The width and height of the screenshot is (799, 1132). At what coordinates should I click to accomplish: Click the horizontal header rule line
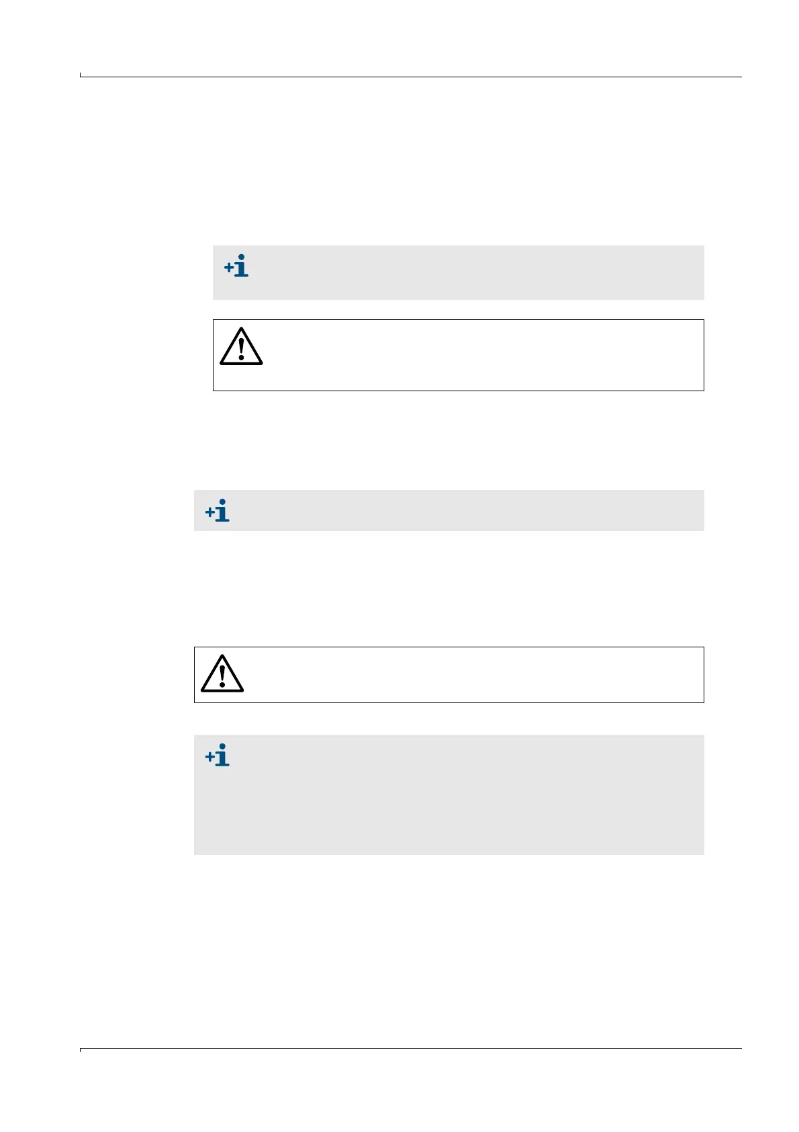point(411,77)
